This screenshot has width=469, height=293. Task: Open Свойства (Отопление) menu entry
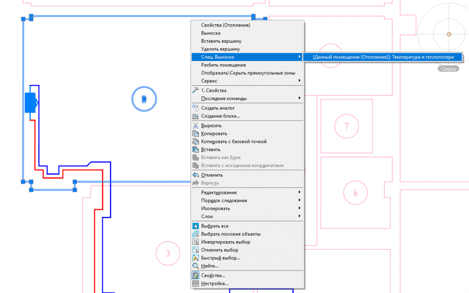point(225,25)
